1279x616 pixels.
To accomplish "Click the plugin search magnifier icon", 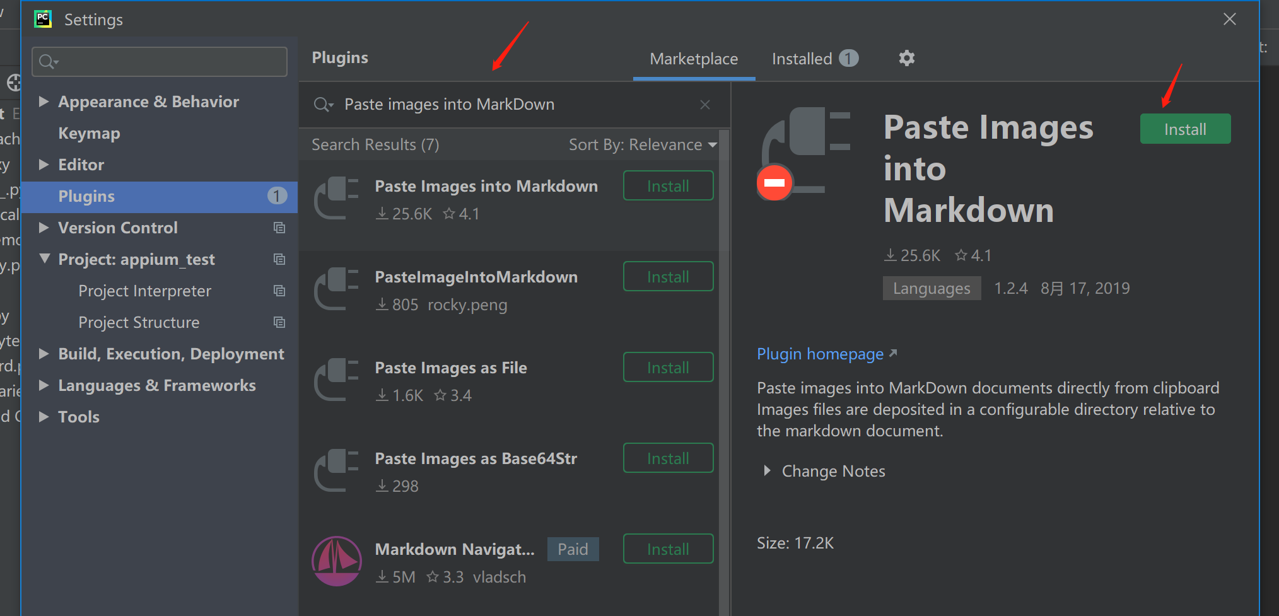I will point(323,105).
